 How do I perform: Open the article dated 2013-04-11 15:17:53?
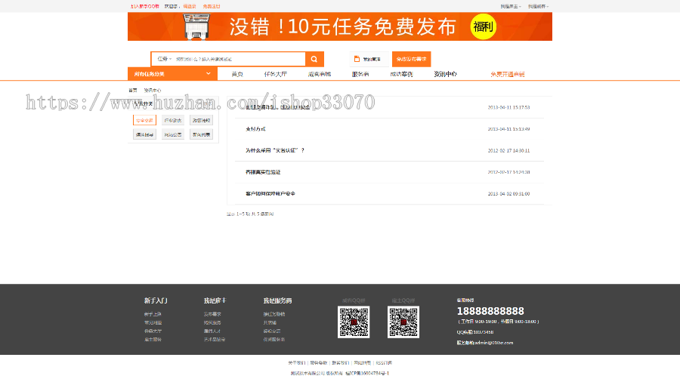click(x=277, y=107)
